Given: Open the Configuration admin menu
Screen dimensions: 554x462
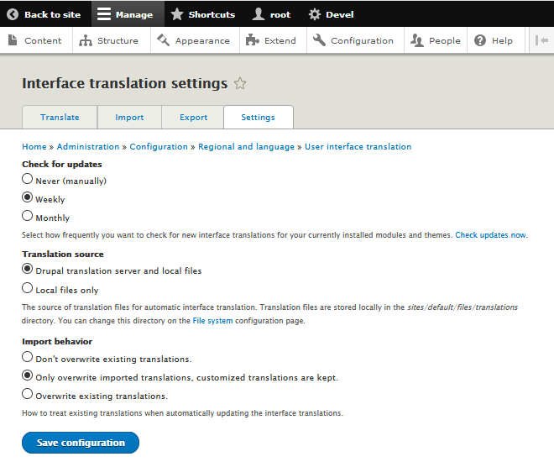Looking at the screenshot, I should [x=355, y=40].
